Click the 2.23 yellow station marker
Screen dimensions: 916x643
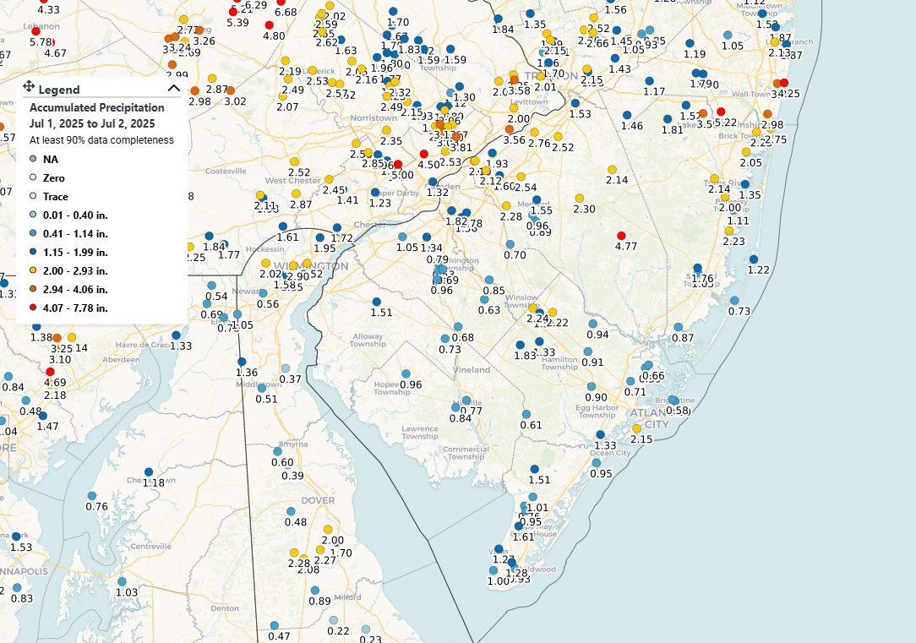[x=729, y=231]
